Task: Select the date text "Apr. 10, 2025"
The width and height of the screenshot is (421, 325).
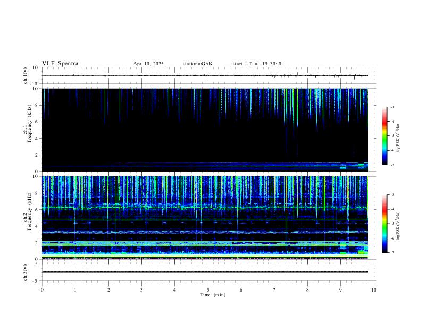Action: click(x=148, y=64)
